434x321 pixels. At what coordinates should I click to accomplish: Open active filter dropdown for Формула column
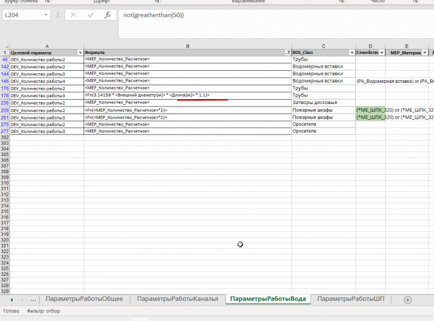[x=288, y=53]
